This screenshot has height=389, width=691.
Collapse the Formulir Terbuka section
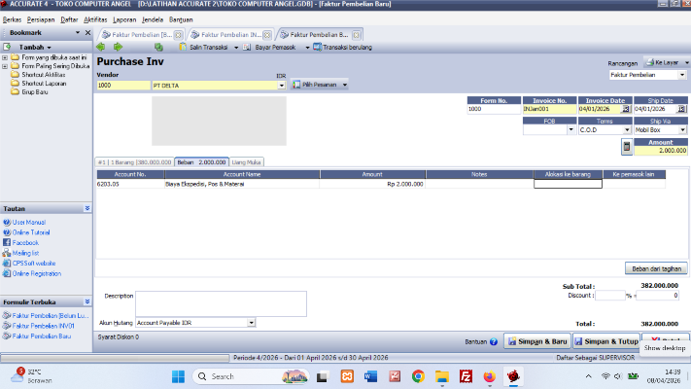(x=87, y=301)
